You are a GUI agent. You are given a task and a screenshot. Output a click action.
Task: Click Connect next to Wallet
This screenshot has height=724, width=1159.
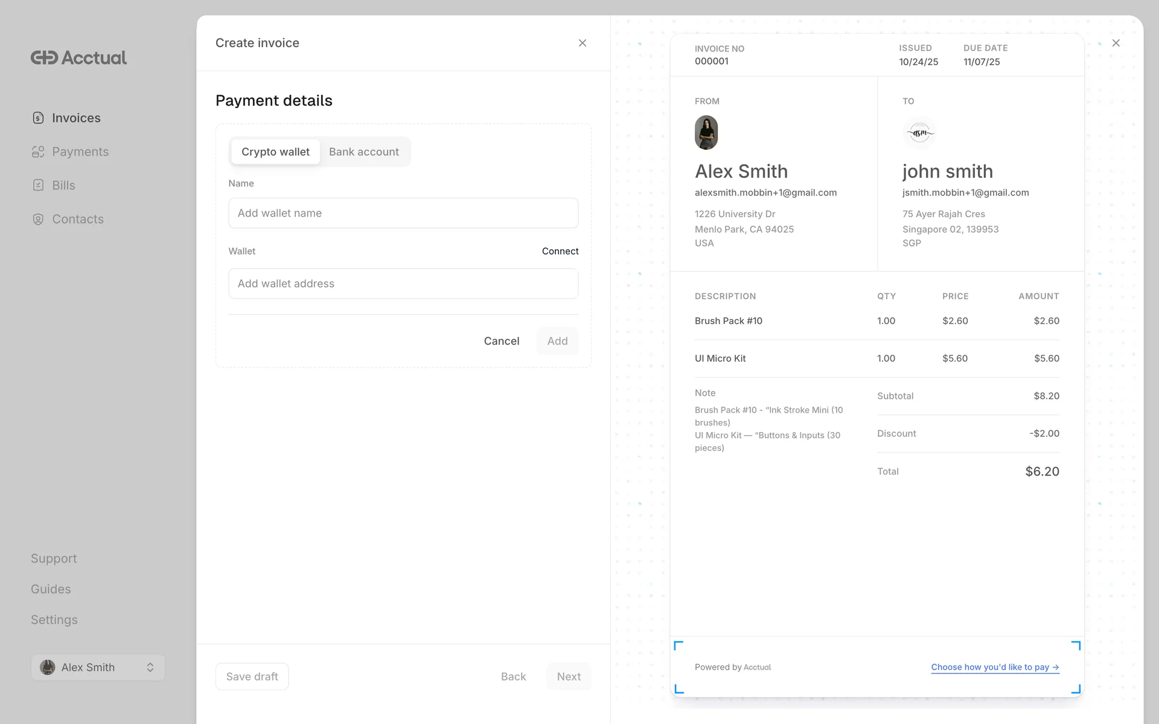[560, 251]
